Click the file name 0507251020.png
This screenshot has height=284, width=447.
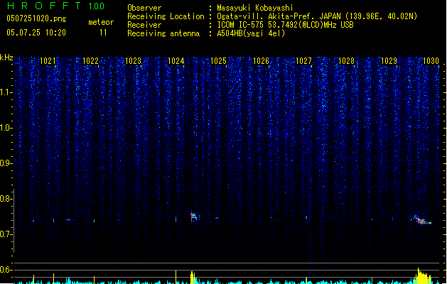point(36,18)
